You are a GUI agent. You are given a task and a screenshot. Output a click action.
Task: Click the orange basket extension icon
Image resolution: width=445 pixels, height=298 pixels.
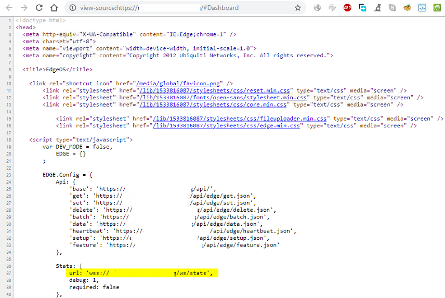(407, 8)
